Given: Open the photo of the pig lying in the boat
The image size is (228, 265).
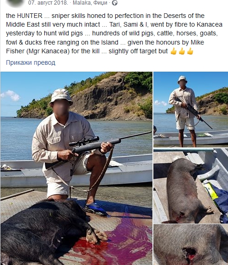Looking at the screenshot, I should pos(191,186).
